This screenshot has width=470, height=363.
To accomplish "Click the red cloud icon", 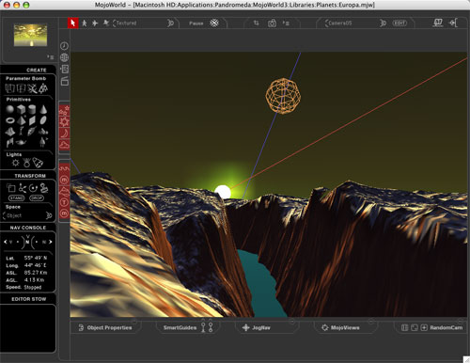I will pyautogui.click(x=64, y=145).
